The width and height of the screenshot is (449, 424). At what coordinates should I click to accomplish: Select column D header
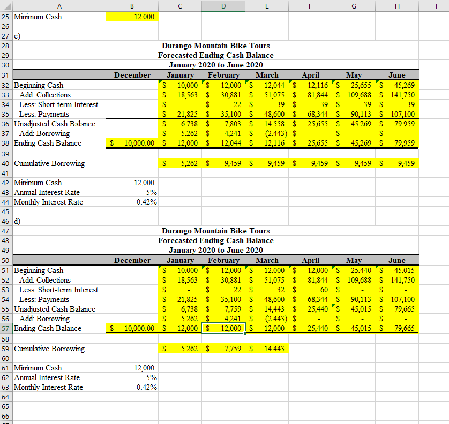coord(223,6)
